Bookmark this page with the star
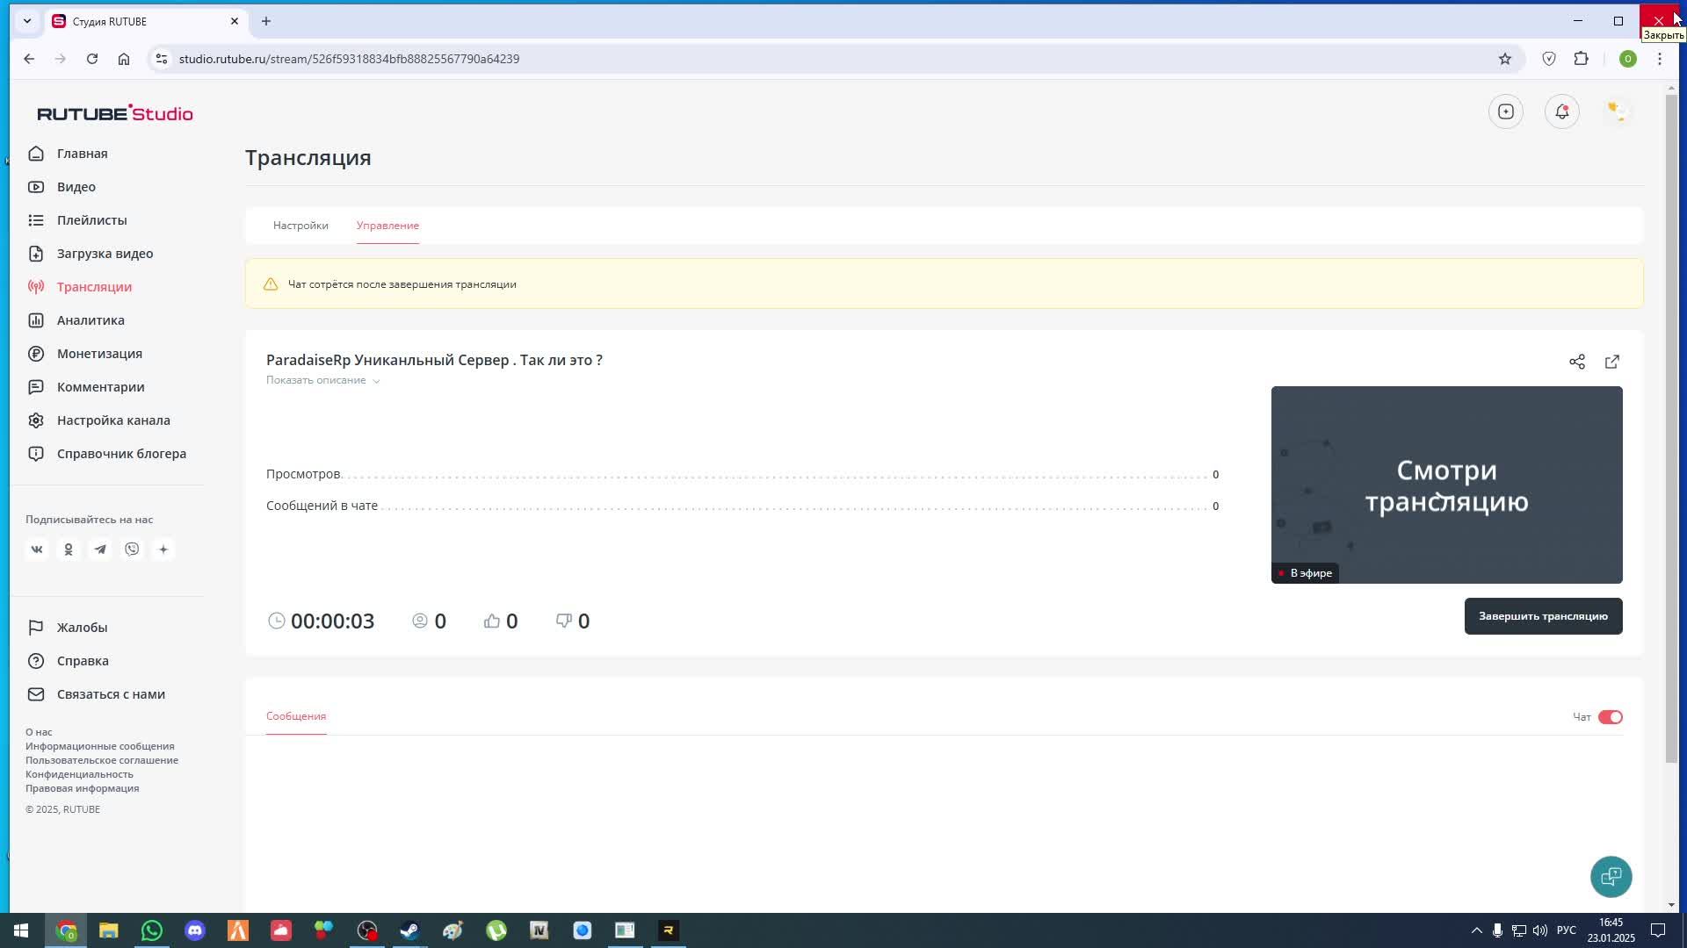 point(1505,59)
